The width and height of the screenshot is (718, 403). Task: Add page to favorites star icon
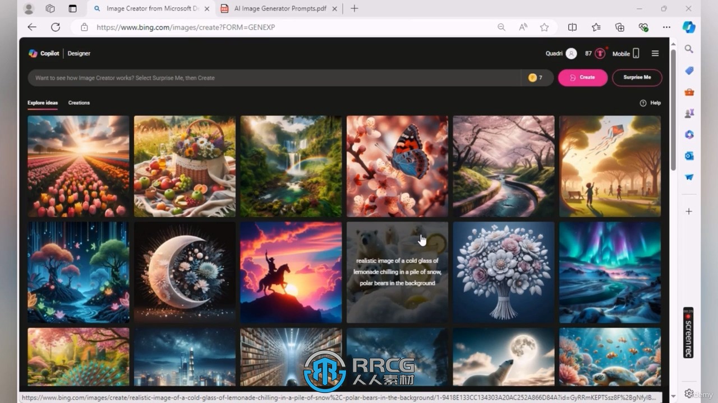[544, 27]
